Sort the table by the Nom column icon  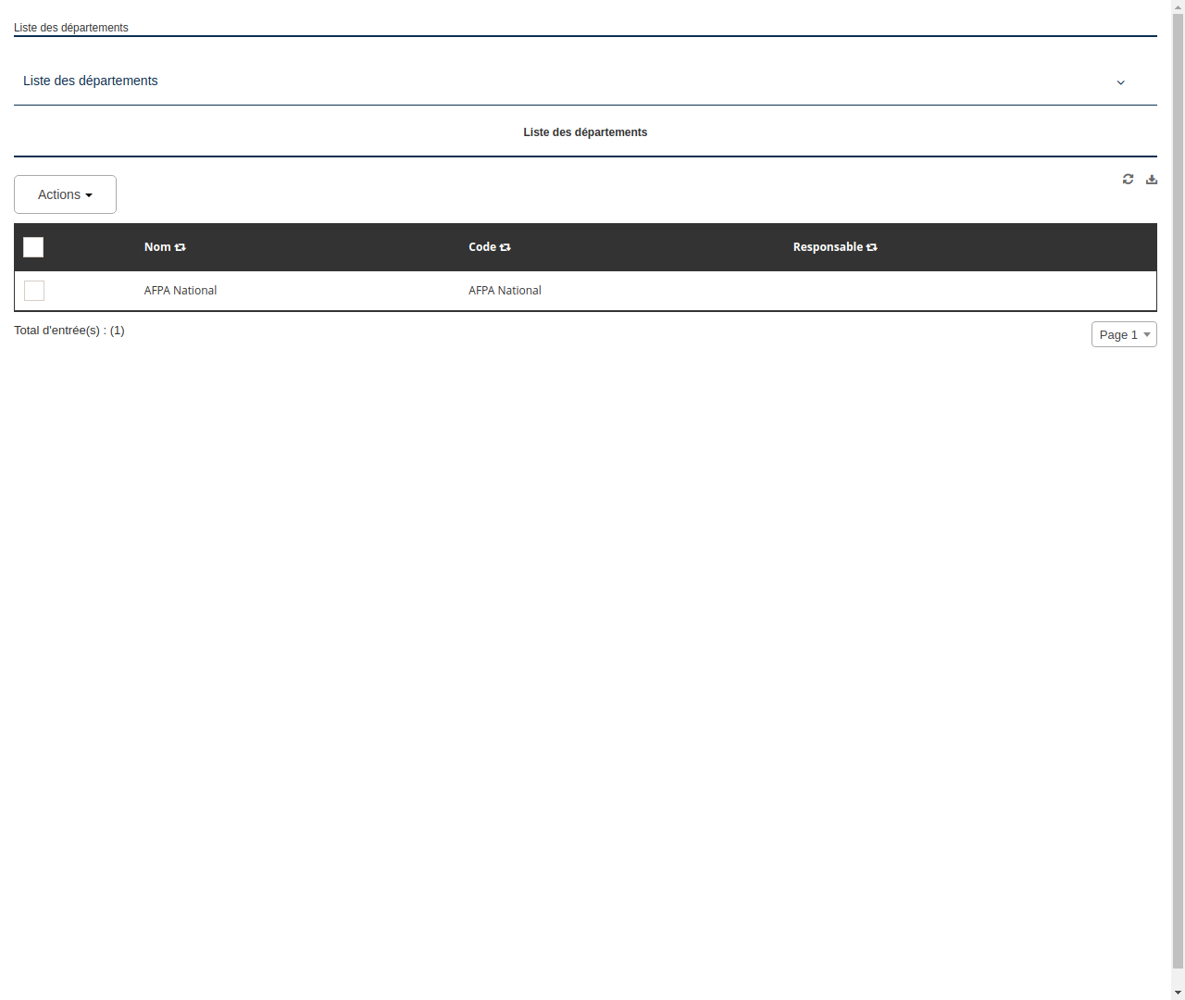[x=180, y=247]
